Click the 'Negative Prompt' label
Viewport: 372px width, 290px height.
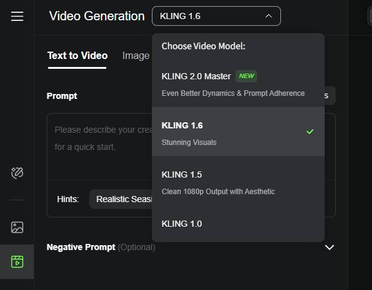[x=81, y=247]
